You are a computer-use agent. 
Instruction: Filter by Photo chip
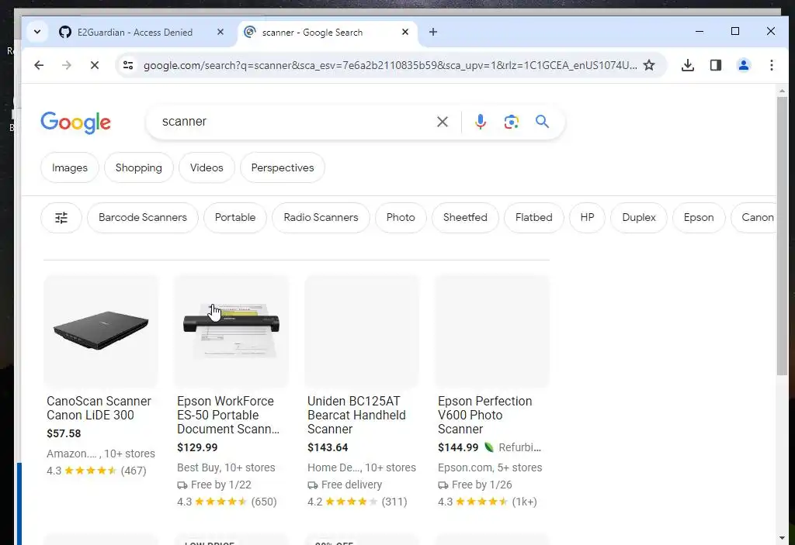point(401,218)
